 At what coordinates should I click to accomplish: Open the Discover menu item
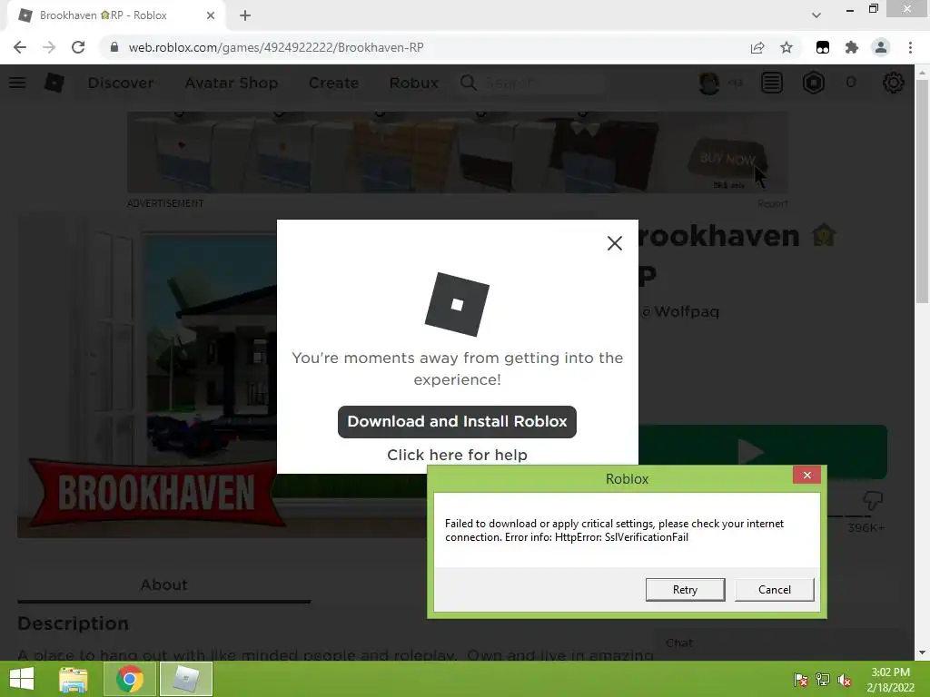tap(121, 83)
